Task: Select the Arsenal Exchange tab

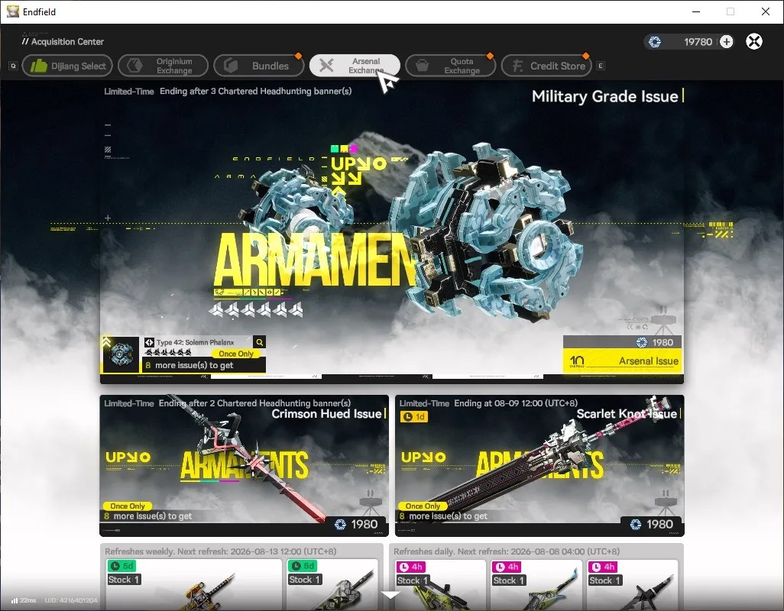Action: point(355,66)
